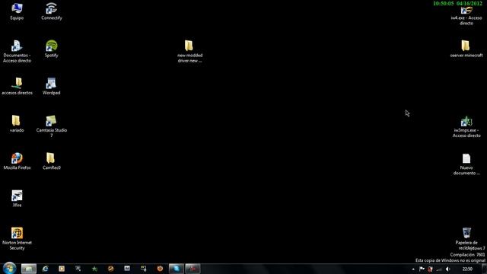Select the Papelera de reciclaje icon

tap(466, 238)
